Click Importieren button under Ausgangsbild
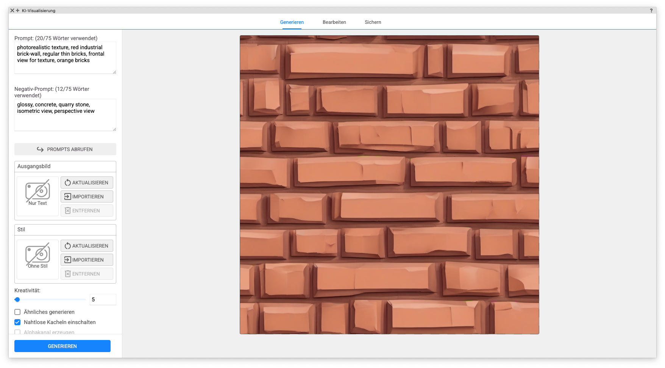Image resolution: width=665 pixels, height=368 pixels. tap(87, 196)
